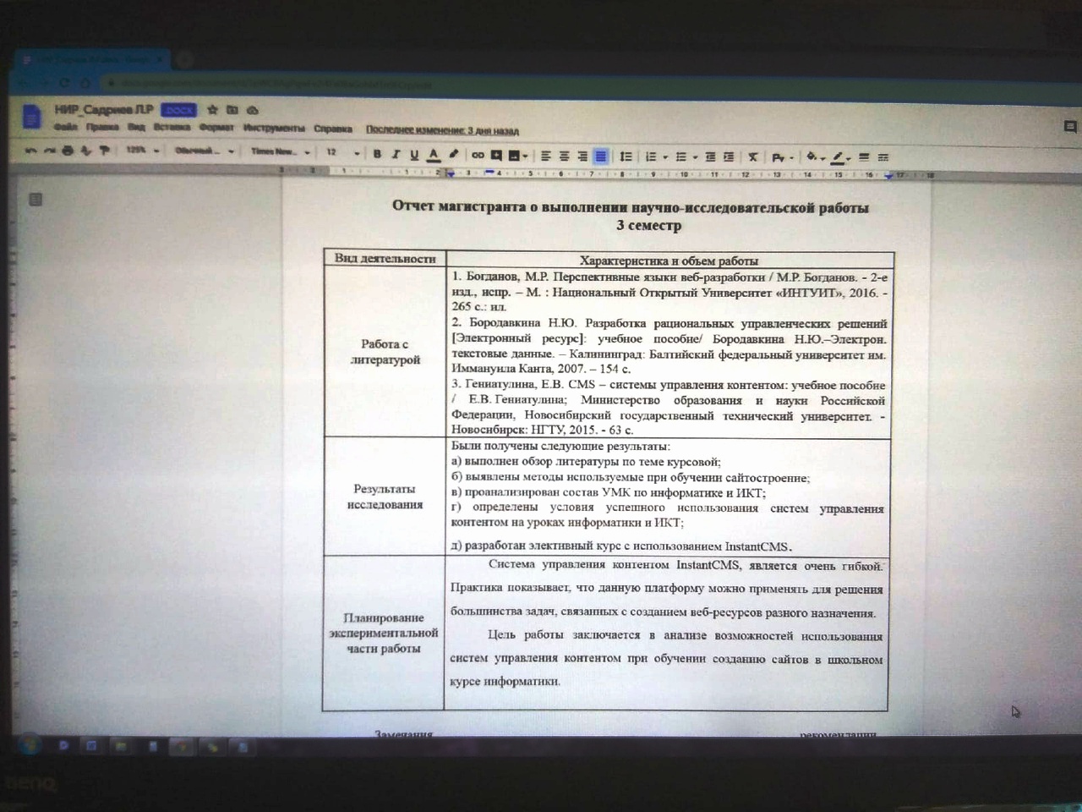Click the insert link icon
Image resolution: width=1082 pixels, height=812 pixels.
pyautogui.click(x=478, y=155)
